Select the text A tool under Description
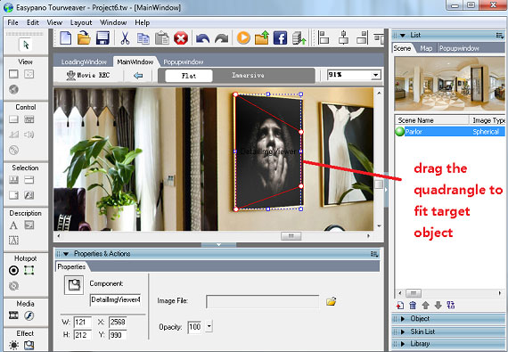This screenshot has height=352, width=508. pos(13,225)
